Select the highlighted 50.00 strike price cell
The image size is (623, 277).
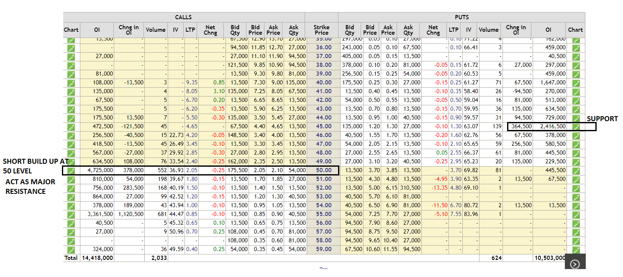click(321, 170)
